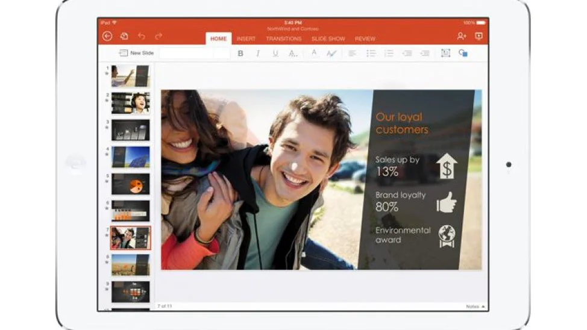Toggle bold formatting
This screenshot has width=587, height=330.
[x=240, y=54]
